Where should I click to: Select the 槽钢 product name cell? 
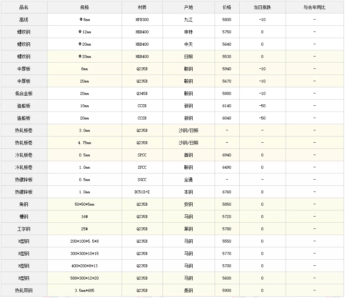point(24,217)
